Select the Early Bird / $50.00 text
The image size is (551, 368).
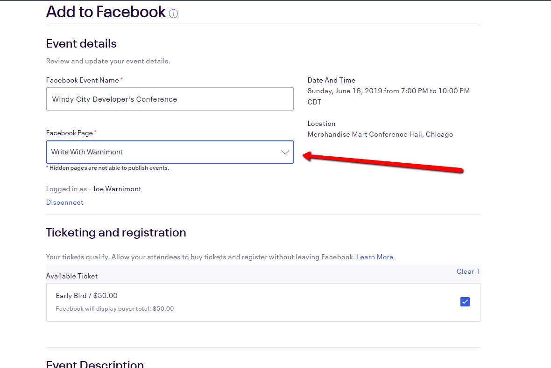coord(86,296)
